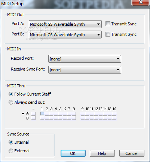The height and width of the screenshot is (162, 150).
Task: Open the Port B MIDI output dropdown
Action: click(x=65, y=35)
